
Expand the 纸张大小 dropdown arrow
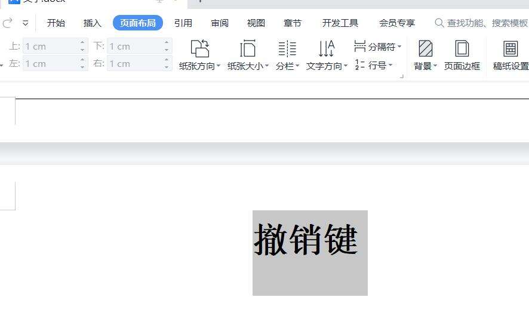(267, 66)
